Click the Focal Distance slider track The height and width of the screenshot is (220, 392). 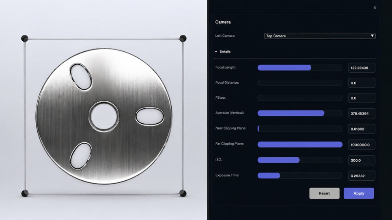[x=300, y=83]
